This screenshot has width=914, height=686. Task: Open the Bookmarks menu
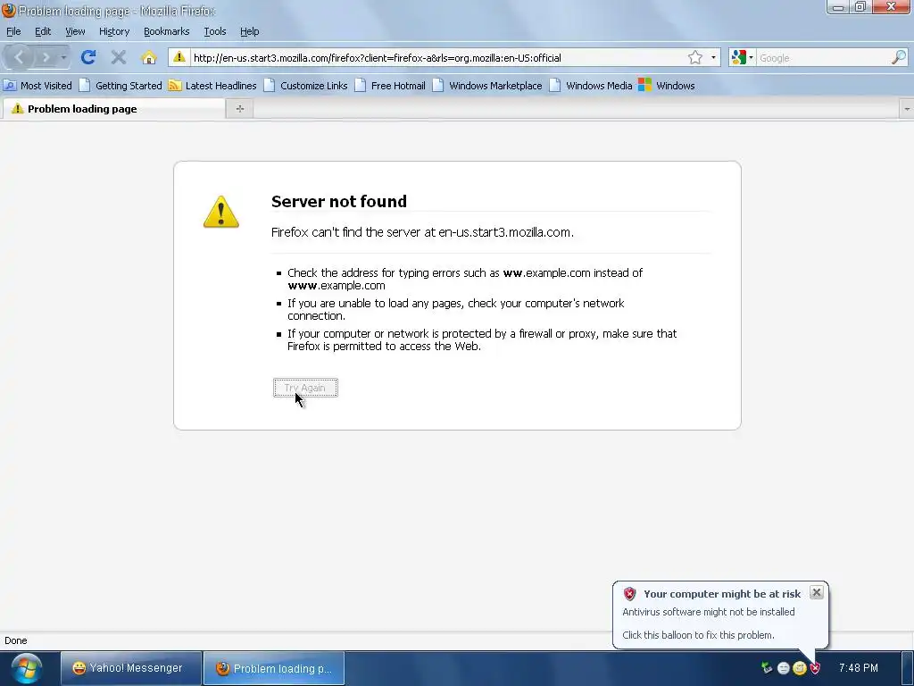tap(166, 31)
